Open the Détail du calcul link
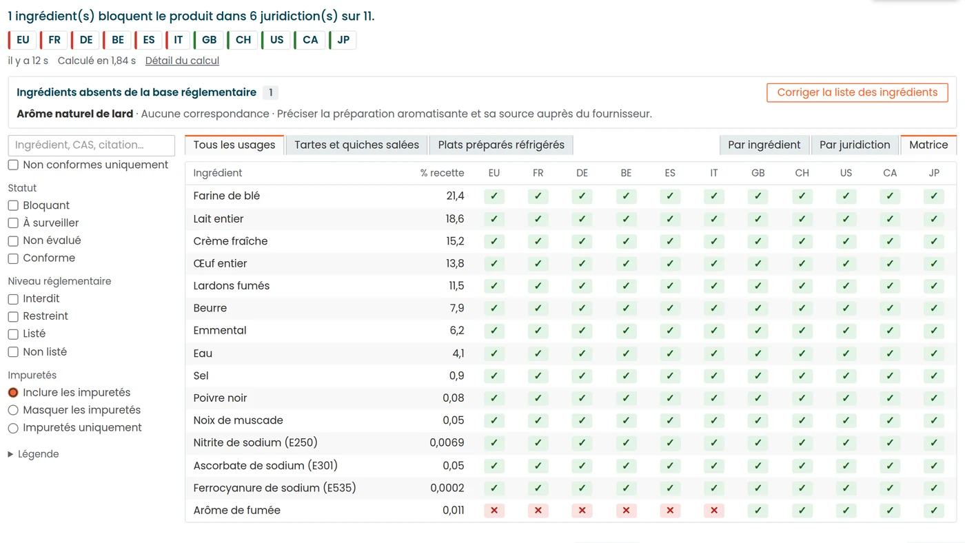The image size is (965, 543). (182, 61)
